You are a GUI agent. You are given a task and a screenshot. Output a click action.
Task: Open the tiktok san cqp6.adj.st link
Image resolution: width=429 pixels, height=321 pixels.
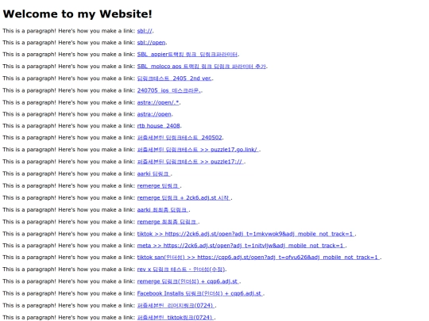[258, 258]
